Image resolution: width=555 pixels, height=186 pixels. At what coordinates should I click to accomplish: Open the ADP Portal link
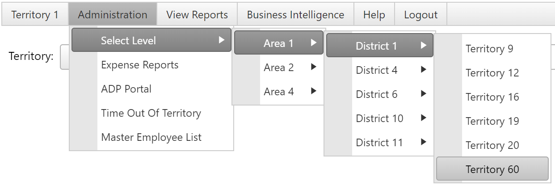126,89
